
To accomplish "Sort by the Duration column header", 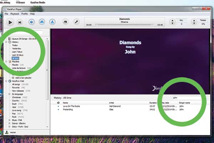I will coord(153,103).
